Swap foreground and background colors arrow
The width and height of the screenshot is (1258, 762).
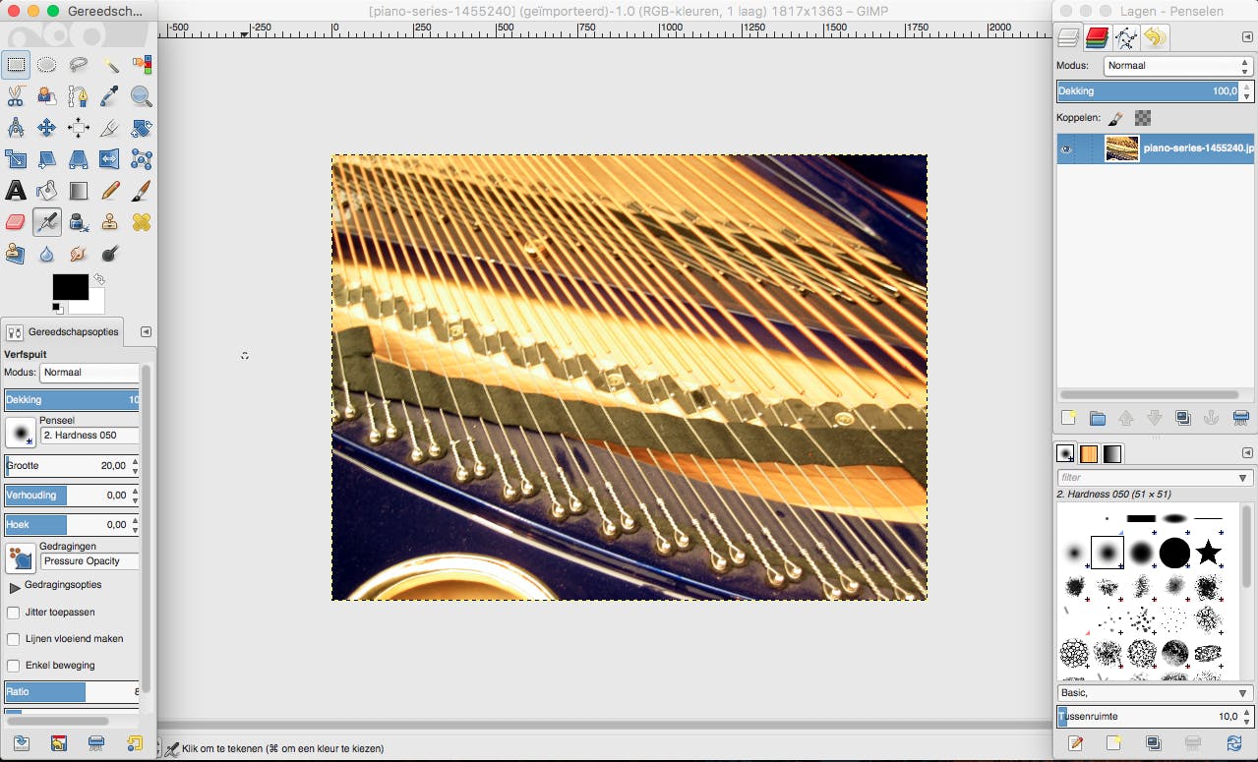[x=98, y=280]
